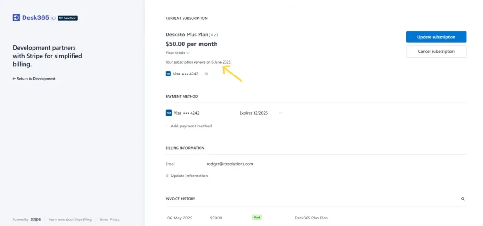The height and width of the screenshot is (226, 483).
Task: Click the Visa card icon under Payment Method
Action: tap(168, 113)
